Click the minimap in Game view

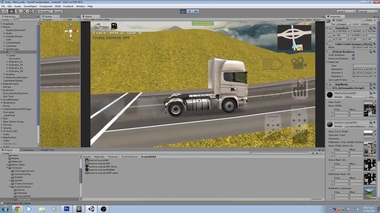294,38
